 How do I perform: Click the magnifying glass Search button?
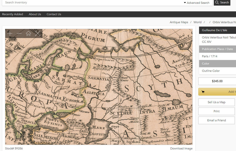222,3
